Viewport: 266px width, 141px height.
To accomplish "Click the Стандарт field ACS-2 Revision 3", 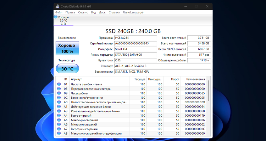I will coord(162,66).
